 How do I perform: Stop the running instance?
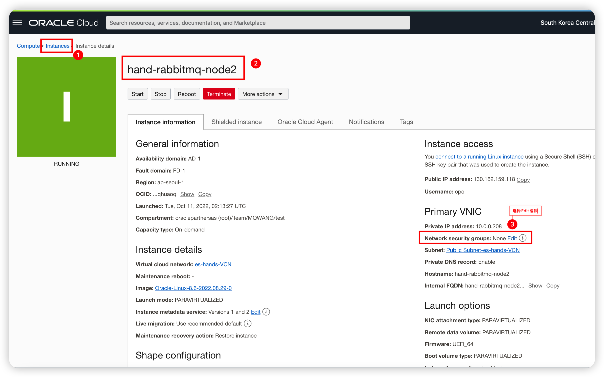click(x=160, y=94)
